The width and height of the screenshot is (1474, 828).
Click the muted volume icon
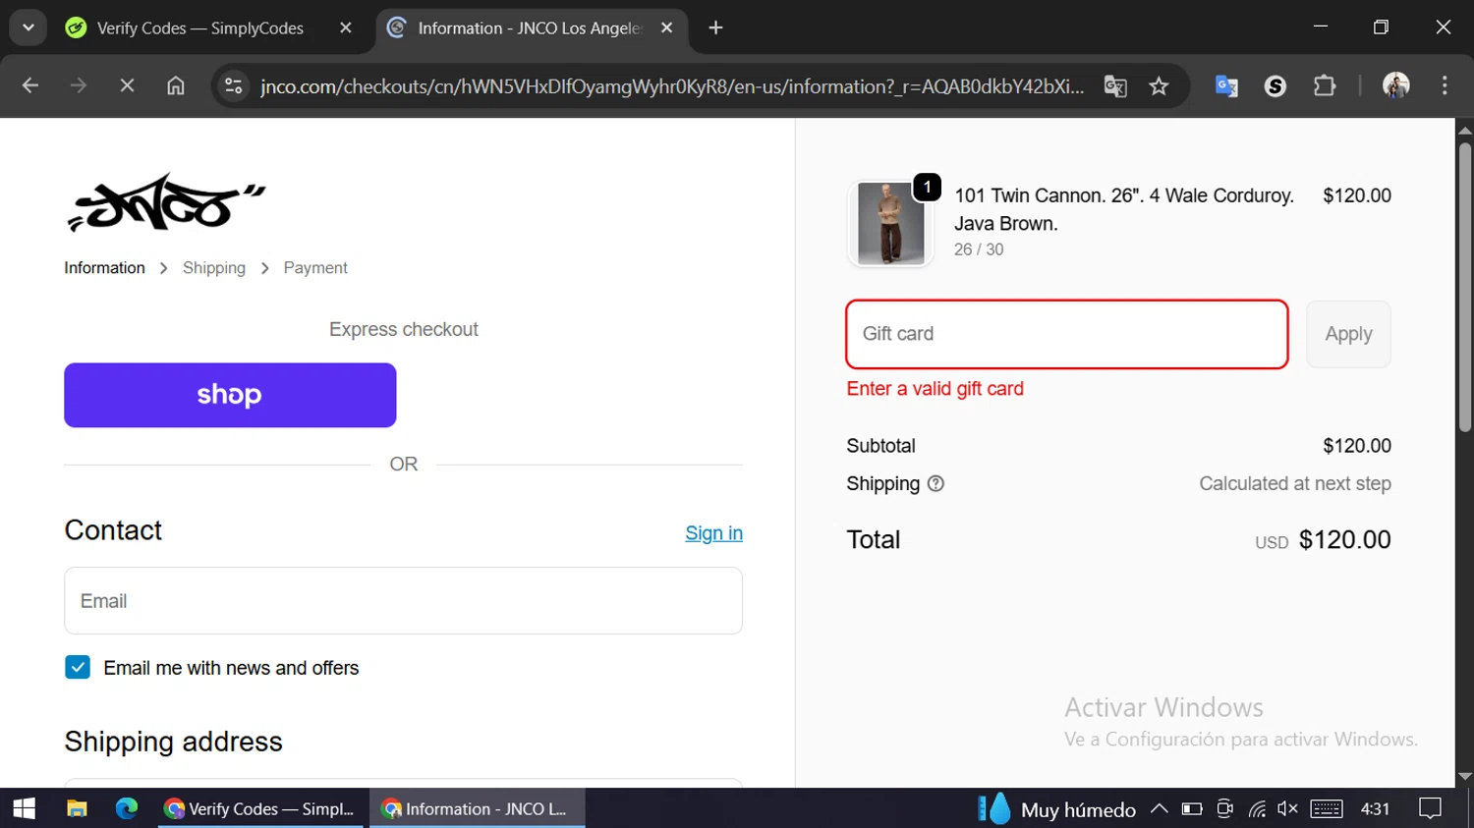click(x=1287, y=808)
